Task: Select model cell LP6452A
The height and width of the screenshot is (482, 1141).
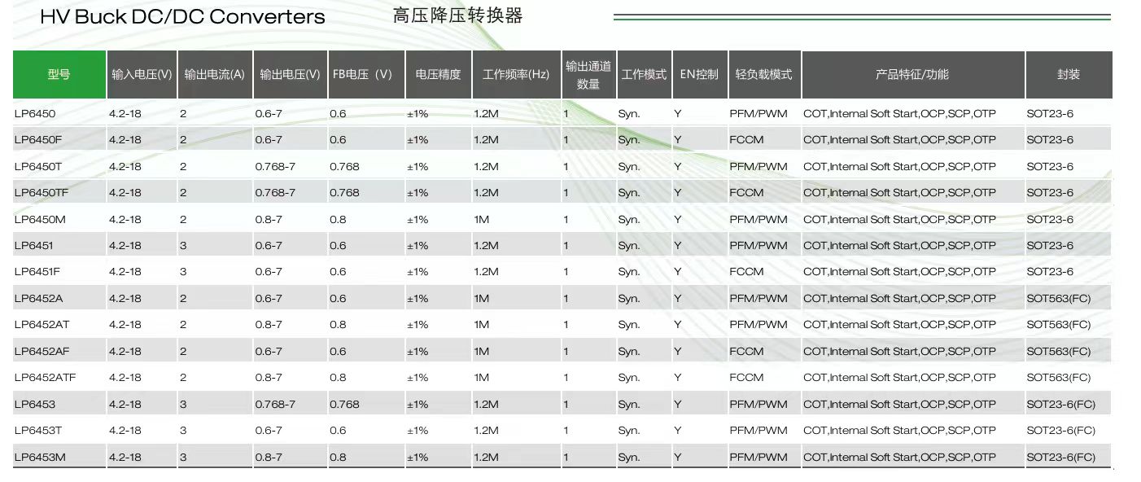Action: tap(38, 299)
